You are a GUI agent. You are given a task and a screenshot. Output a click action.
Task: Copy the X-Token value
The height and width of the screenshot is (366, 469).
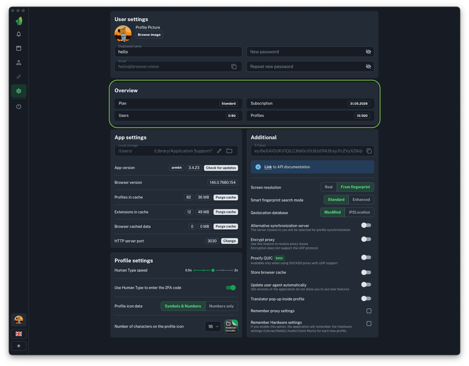(369, 151)
